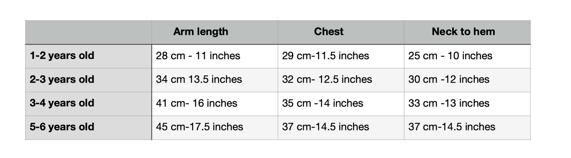
Task: Click the Neck to hem header
Action: [x=463, y=32]
